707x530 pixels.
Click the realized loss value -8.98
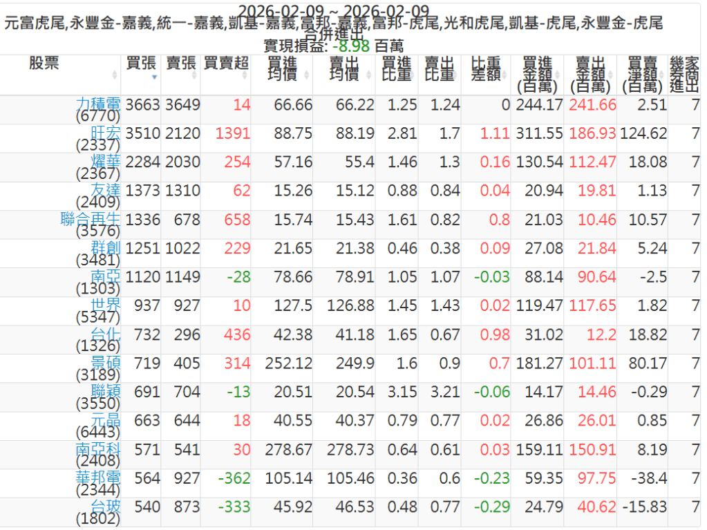(x=351, y=46)
